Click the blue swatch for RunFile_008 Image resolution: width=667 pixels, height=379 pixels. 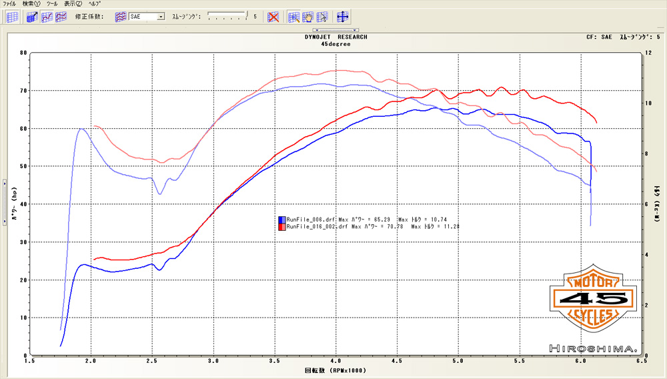(281, 219)
